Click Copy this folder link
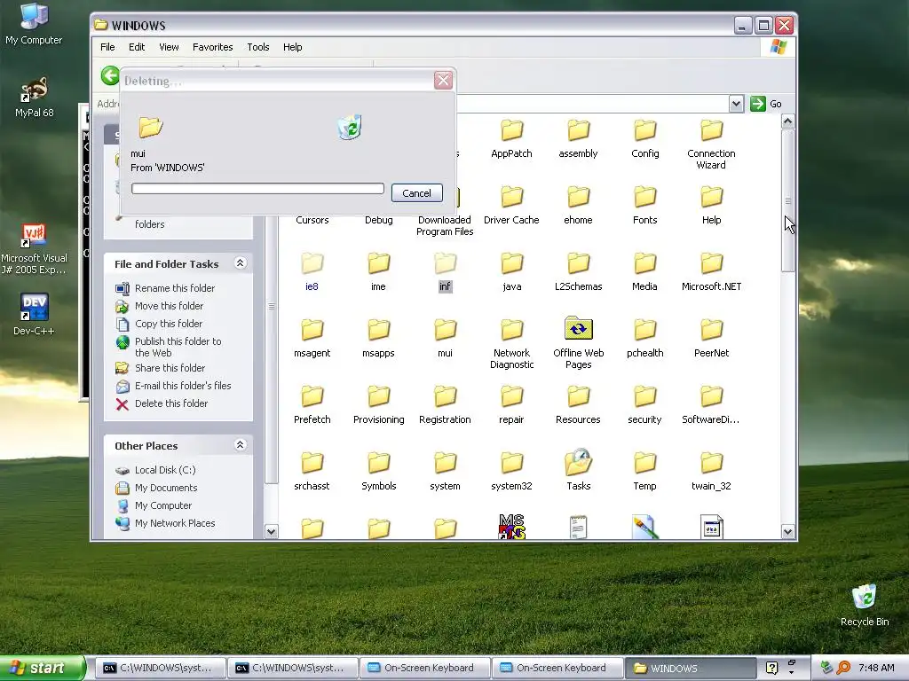This screenshot has height=681, width=909. [x=168, y=324]
